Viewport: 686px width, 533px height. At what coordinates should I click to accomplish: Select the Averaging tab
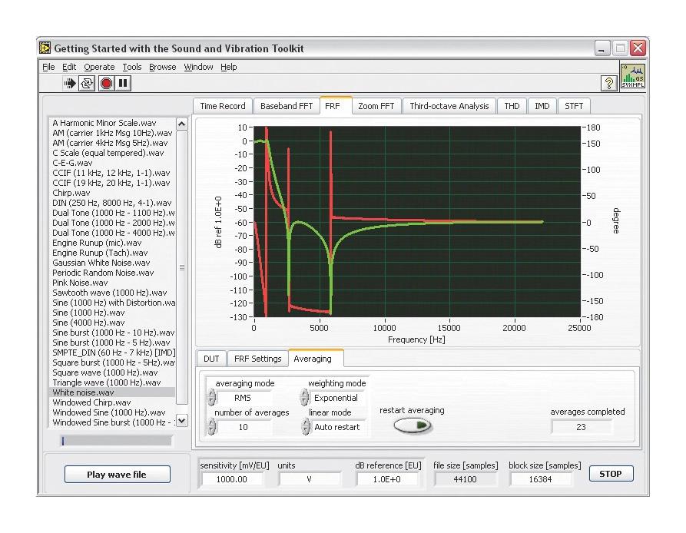tap(316, 358)
